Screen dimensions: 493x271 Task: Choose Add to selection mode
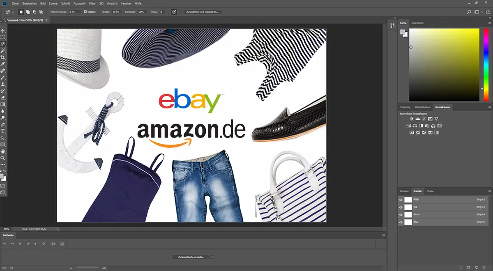coord(28,12)
